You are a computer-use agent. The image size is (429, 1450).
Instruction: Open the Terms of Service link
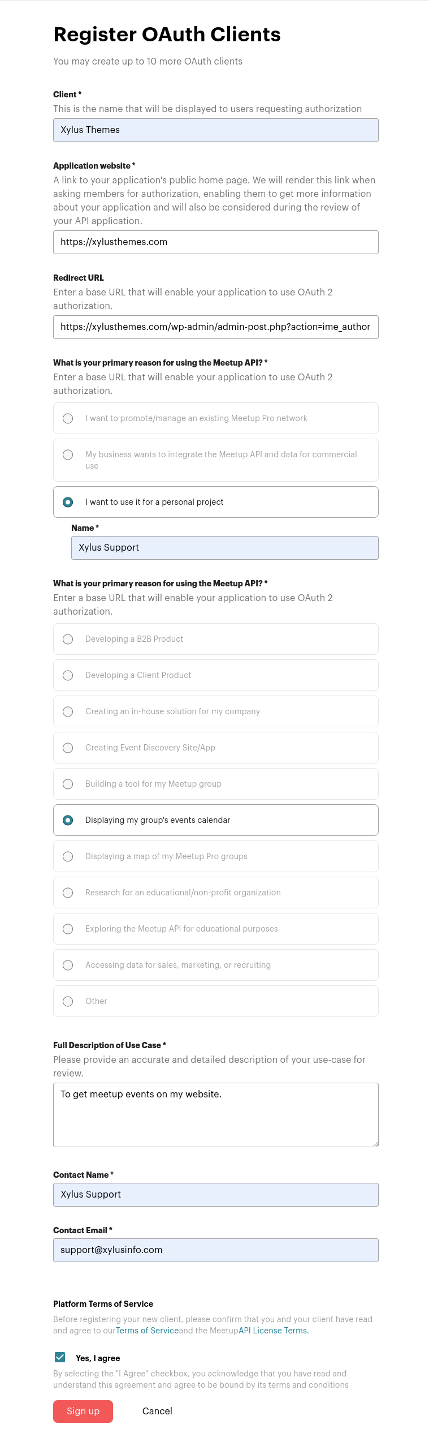point(147,1331)
